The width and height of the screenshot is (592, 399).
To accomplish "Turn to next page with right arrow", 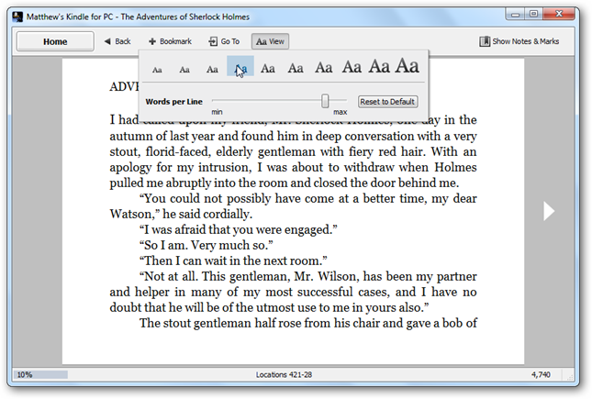I will (549, 211).
